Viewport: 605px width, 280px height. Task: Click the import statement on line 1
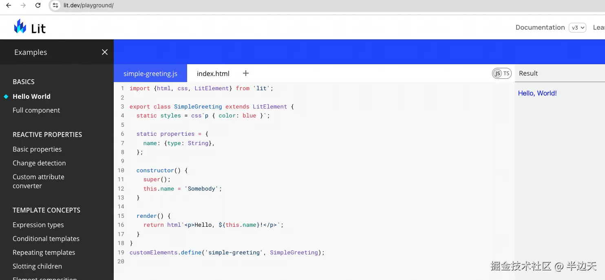[201, 88]
